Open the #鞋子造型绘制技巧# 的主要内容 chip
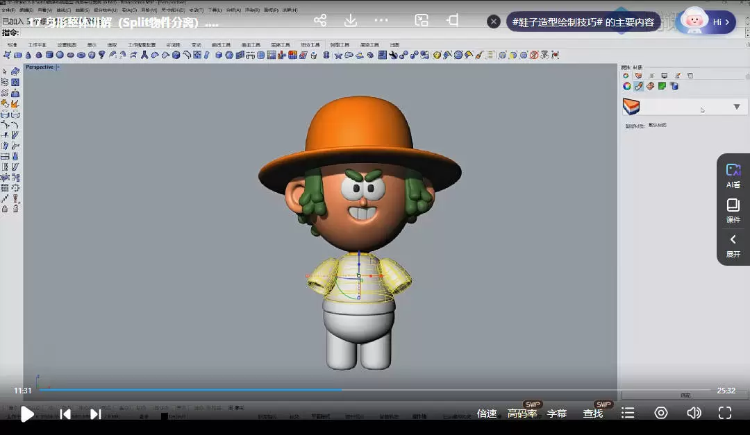The height and width of the screenshot is (435, 750). click(x=583, y=22)
